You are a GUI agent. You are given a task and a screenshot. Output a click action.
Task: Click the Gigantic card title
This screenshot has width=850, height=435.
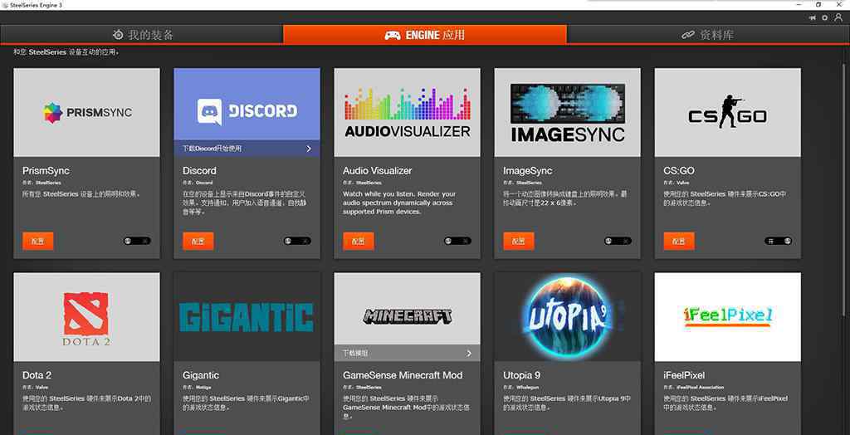coord(201,375)
